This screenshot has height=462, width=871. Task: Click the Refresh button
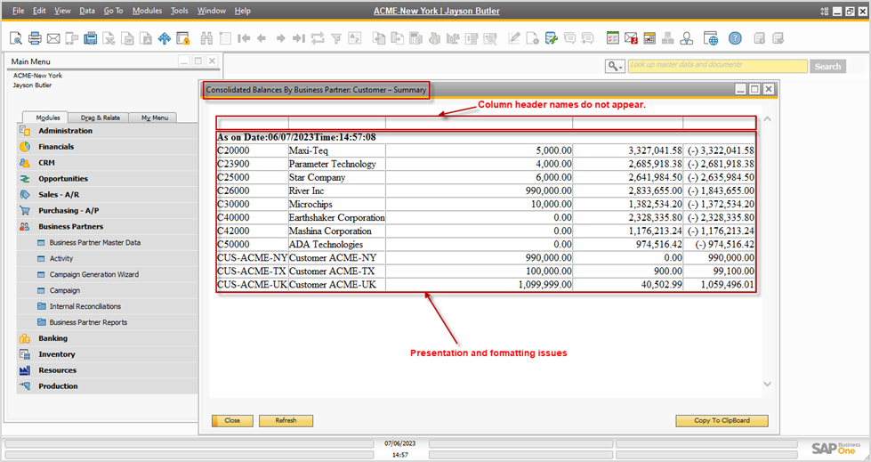[x=286, y=420]
